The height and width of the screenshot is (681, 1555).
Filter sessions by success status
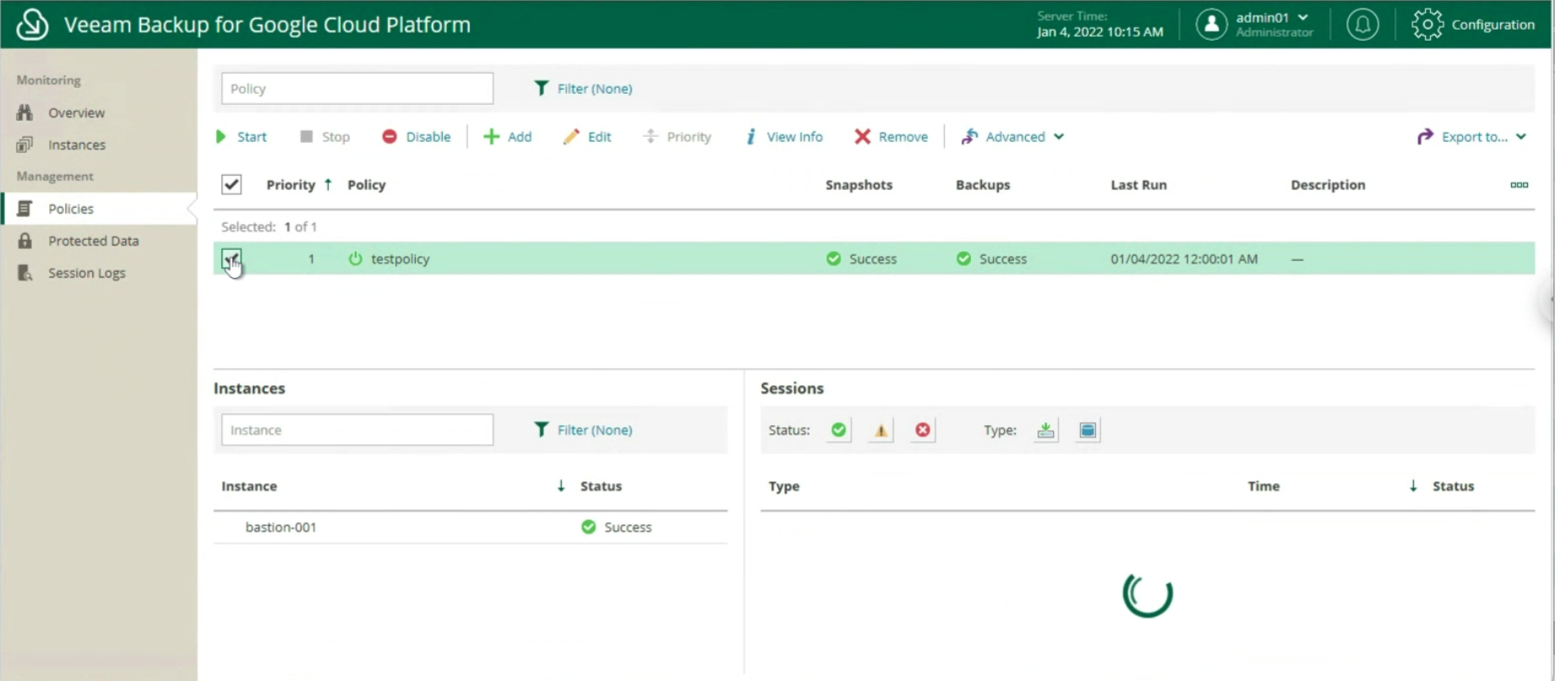pos(838,430)
